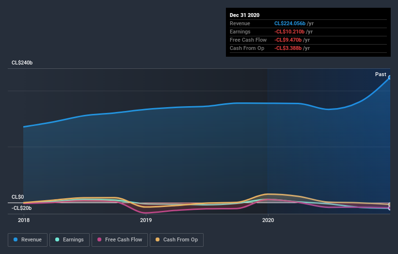Click the CL$240b y-axis label
Viewport: 398px width, 254px height.
click(x=22, y=63)
